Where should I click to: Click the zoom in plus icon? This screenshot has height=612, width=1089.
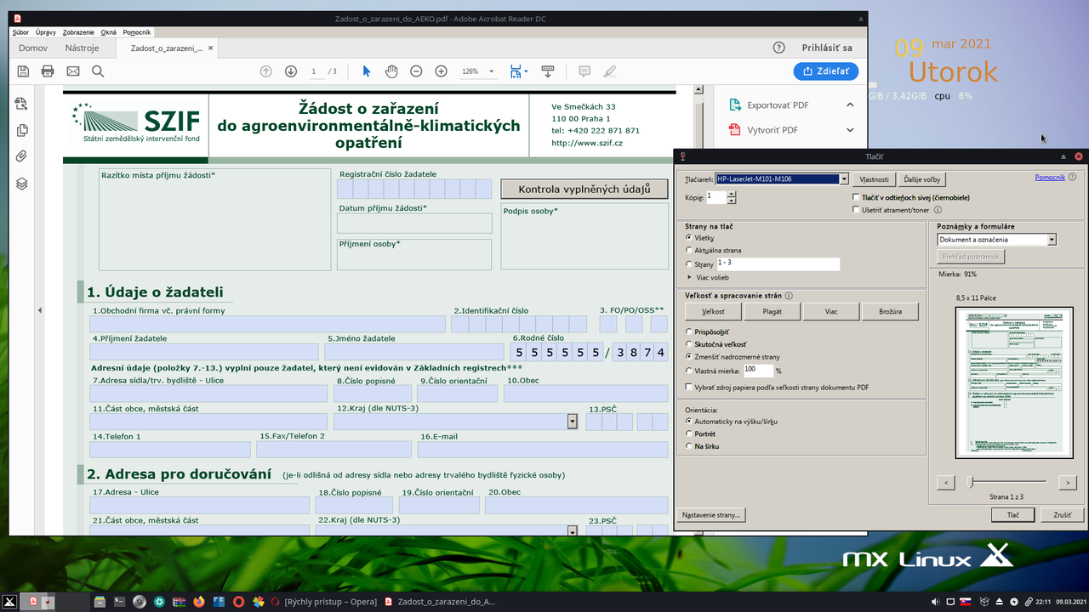pyautogui.click(x=441, y=71)
